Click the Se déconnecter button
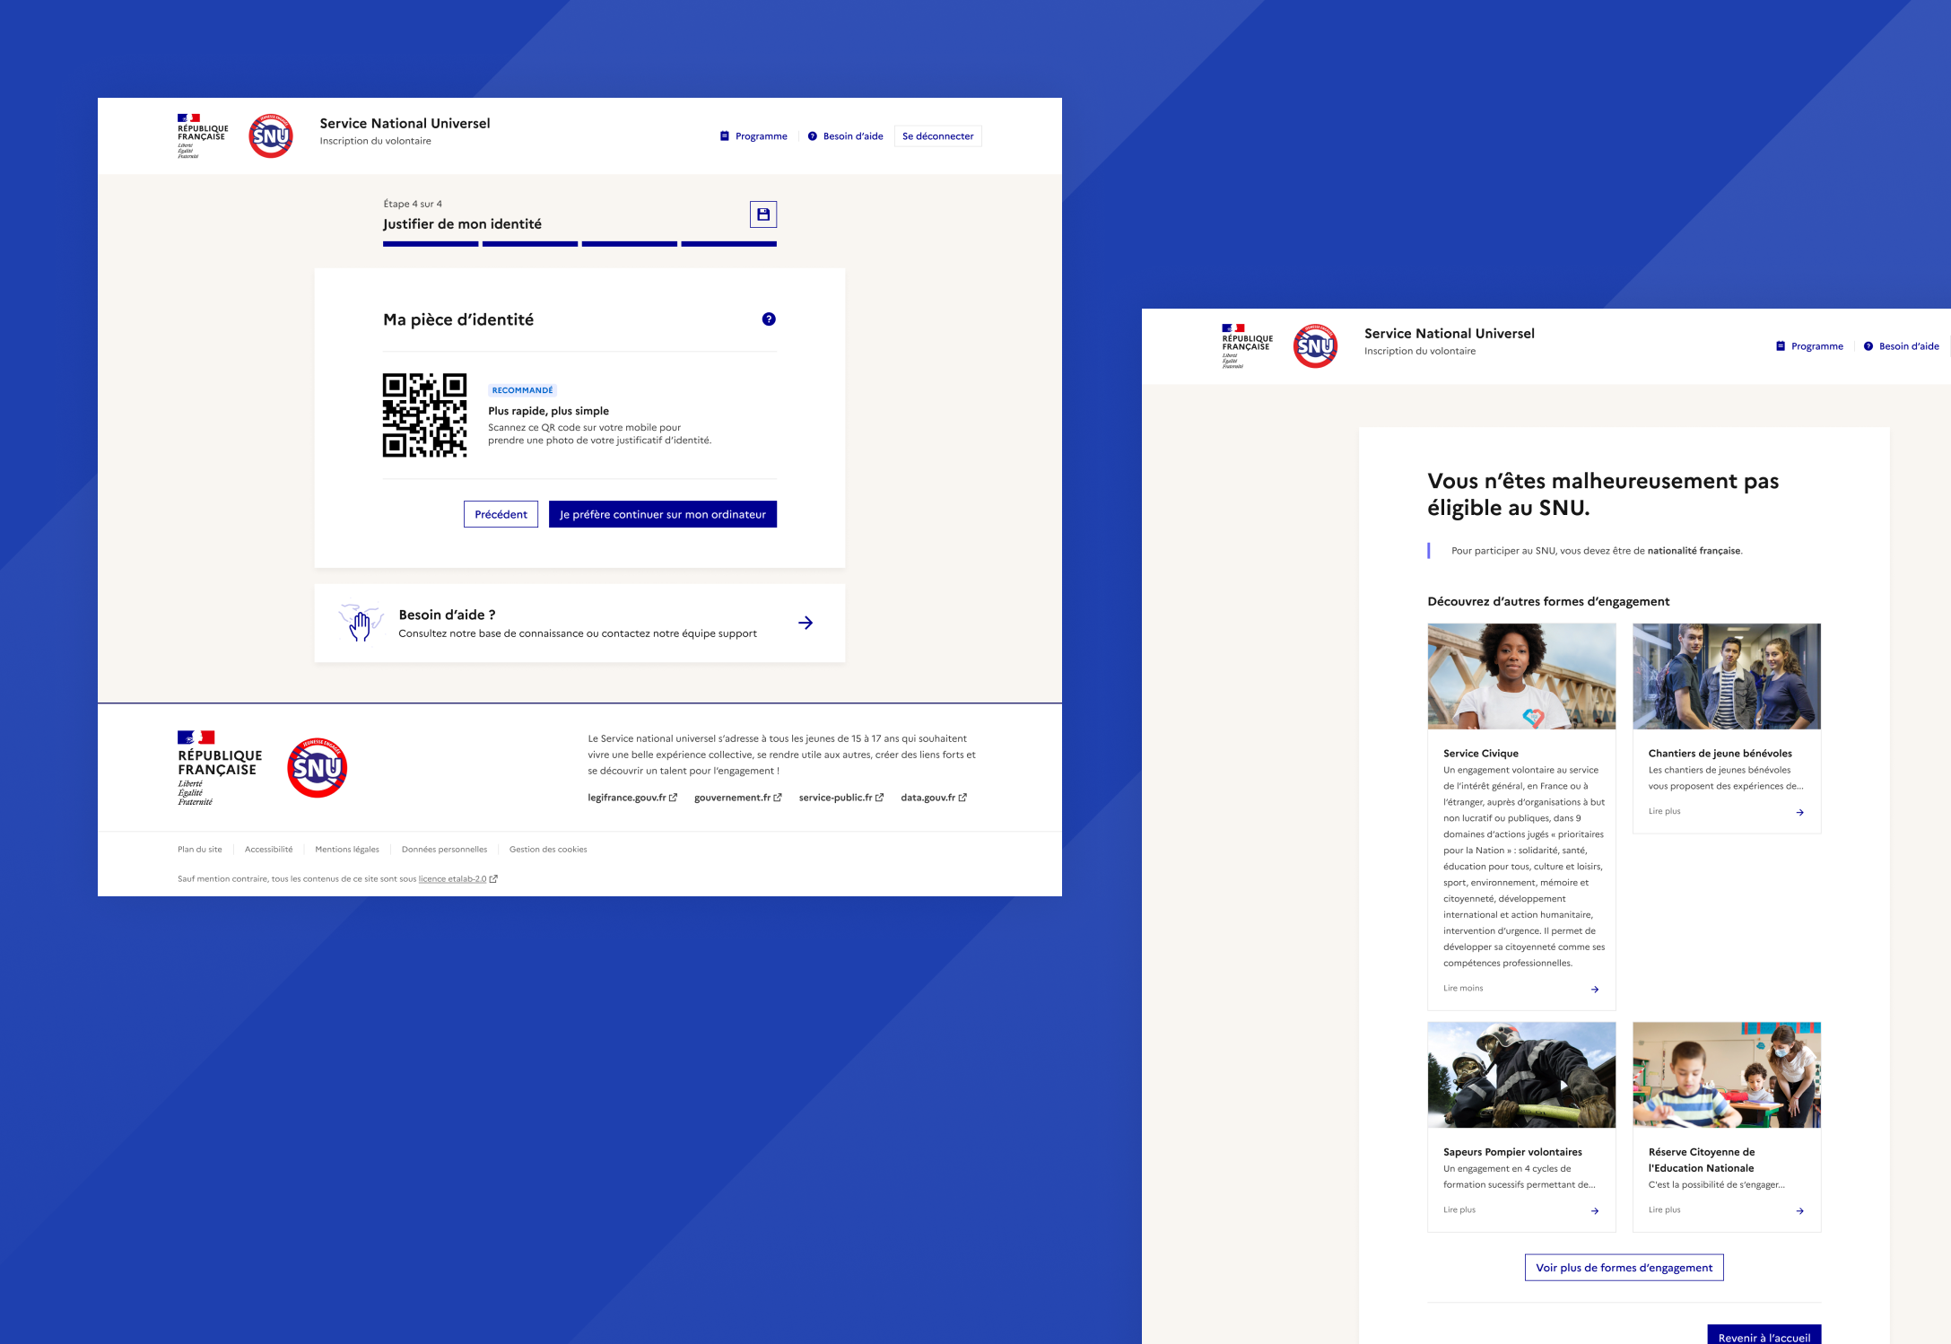The height and width of the screenshot is (1344, 1951). pyautogui.click(x=937, y=136)
